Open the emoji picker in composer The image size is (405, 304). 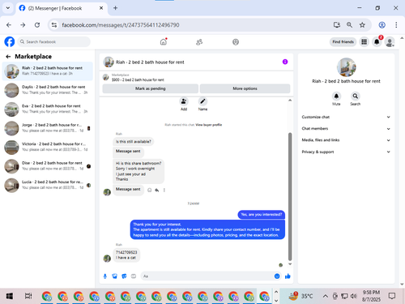277,276
